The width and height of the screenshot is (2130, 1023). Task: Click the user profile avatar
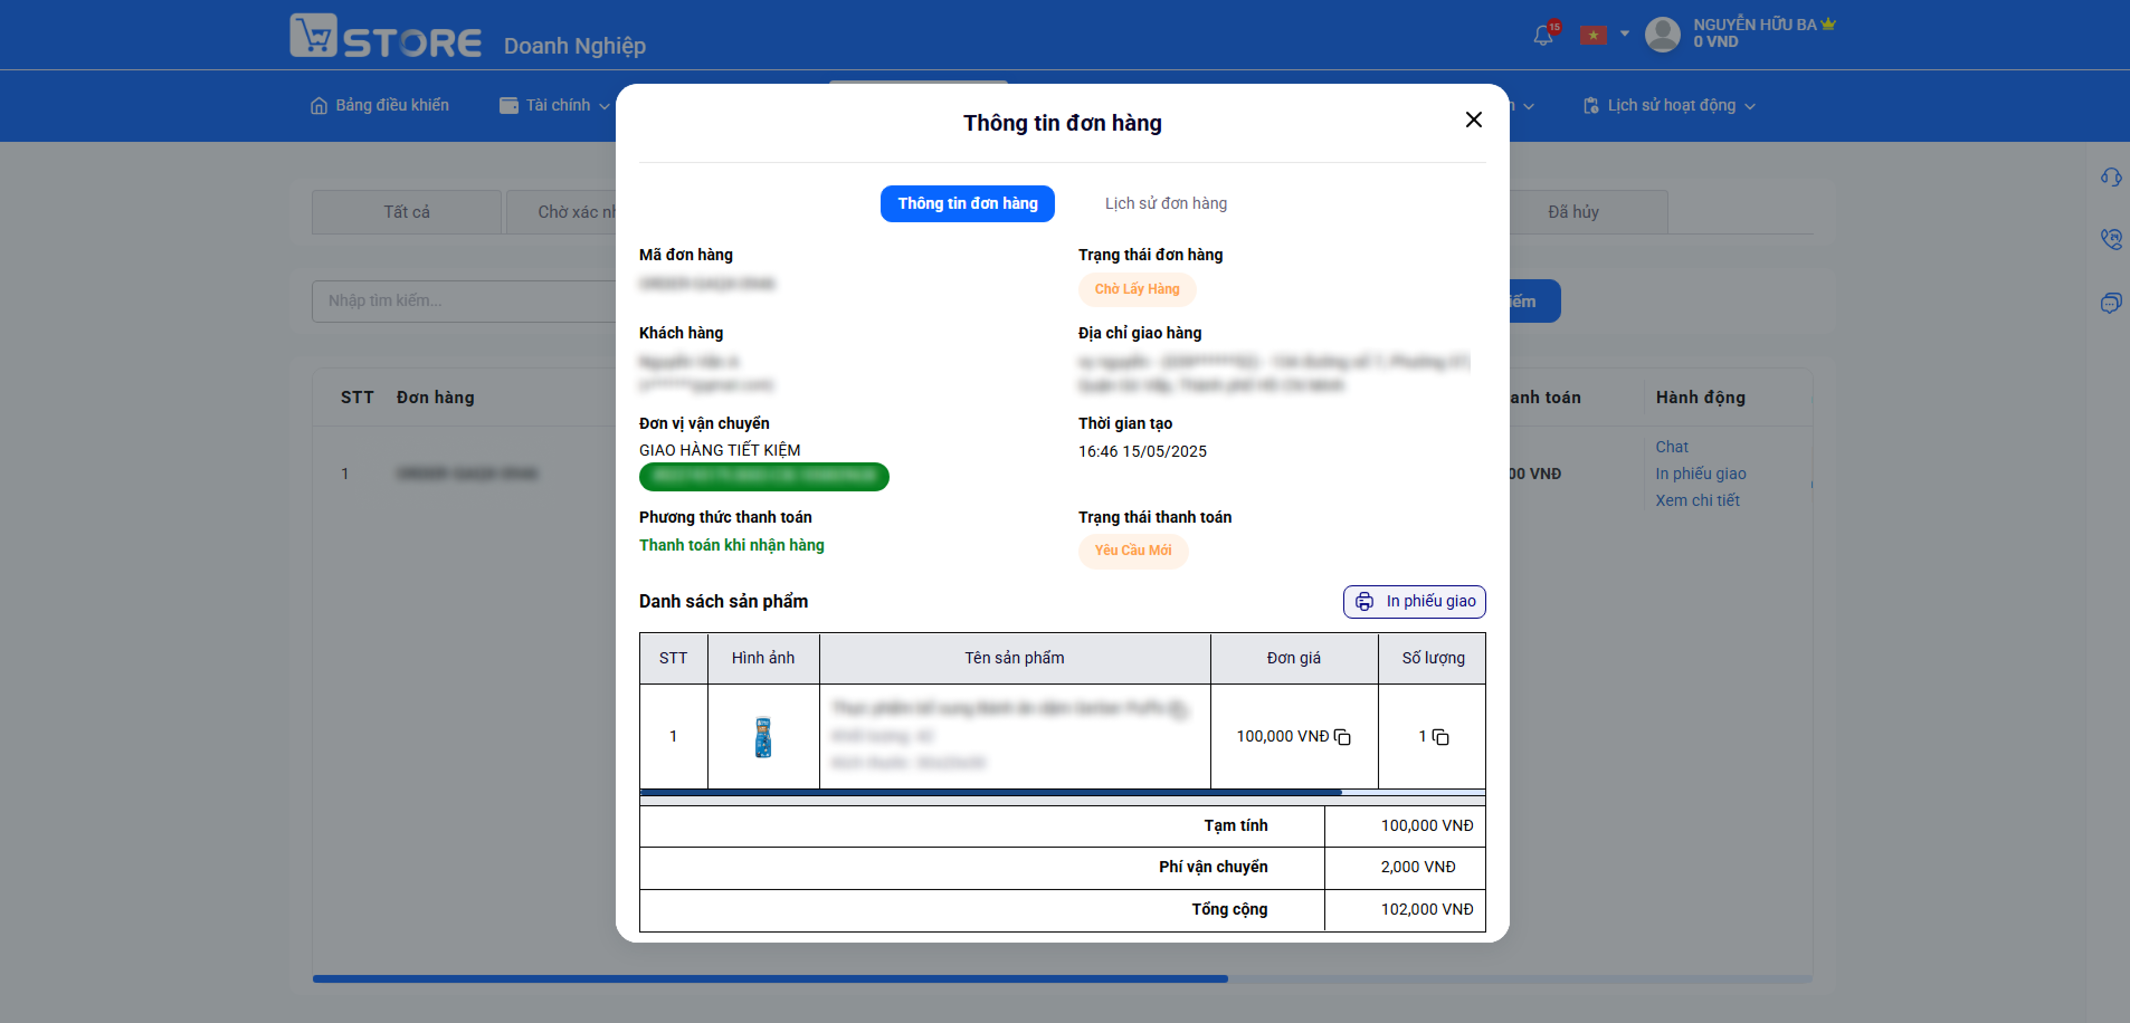(x=1663, y=34)
